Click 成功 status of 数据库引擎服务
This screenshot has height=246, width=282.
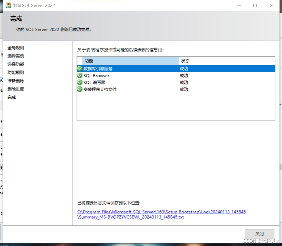[184, 69]
